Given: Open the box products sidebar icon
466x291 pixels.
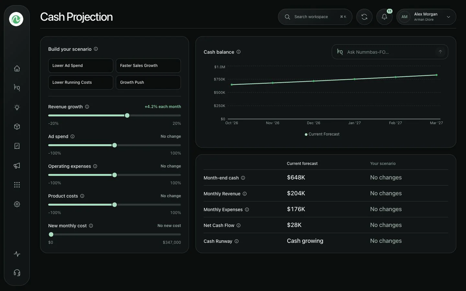Looking at the screenshot, I should [x=17, y=127].
